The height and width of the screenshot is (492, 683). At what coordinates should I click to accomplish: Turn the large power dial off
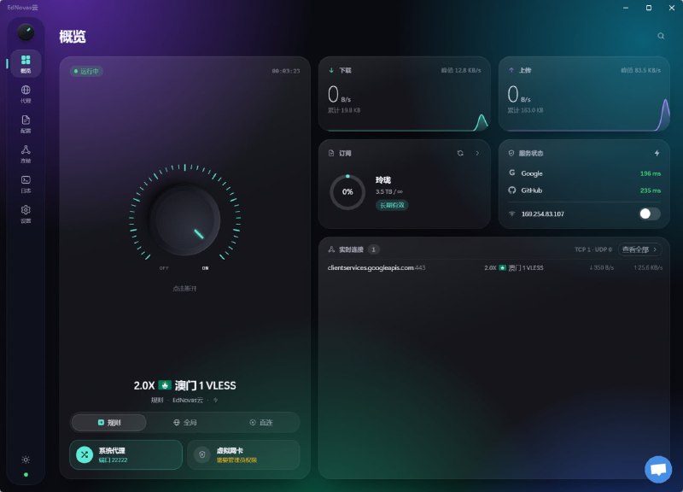click(184, 220)
